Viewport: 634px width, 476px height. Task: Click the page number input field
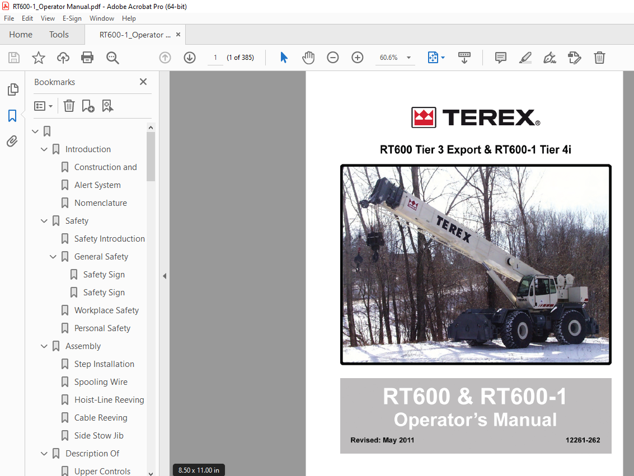(x=215, y=58)
